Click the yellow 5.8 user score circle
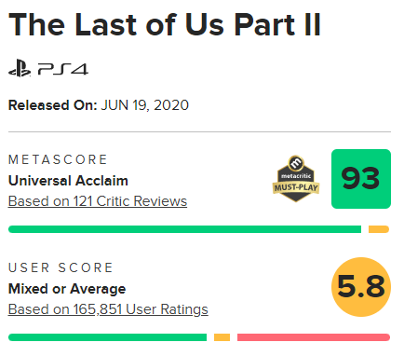Screen dimensions: 404x356 click(x=361, y=287)
